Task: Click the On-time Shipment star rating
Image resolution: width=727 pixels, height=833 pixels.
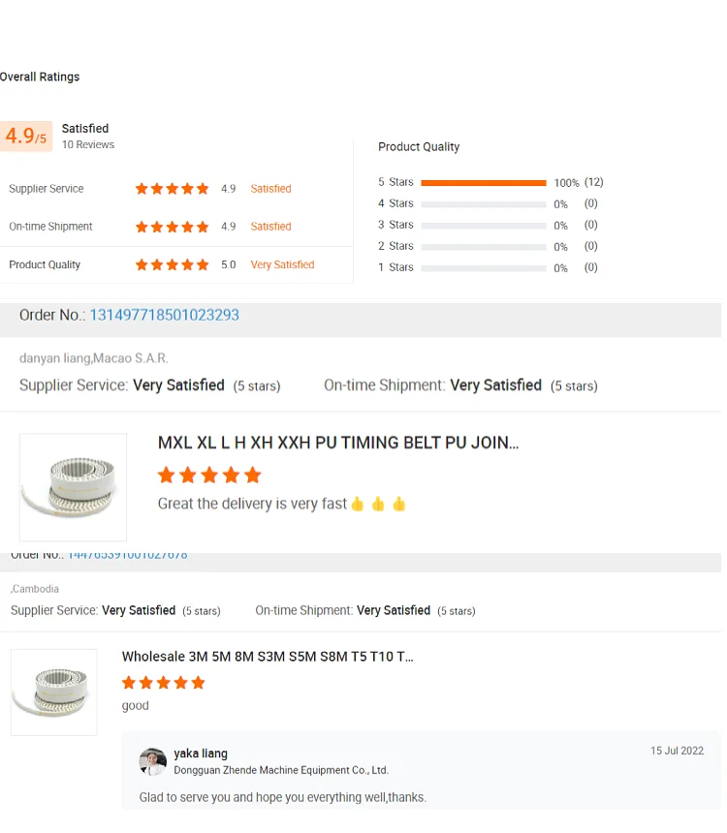Action: 172,227
